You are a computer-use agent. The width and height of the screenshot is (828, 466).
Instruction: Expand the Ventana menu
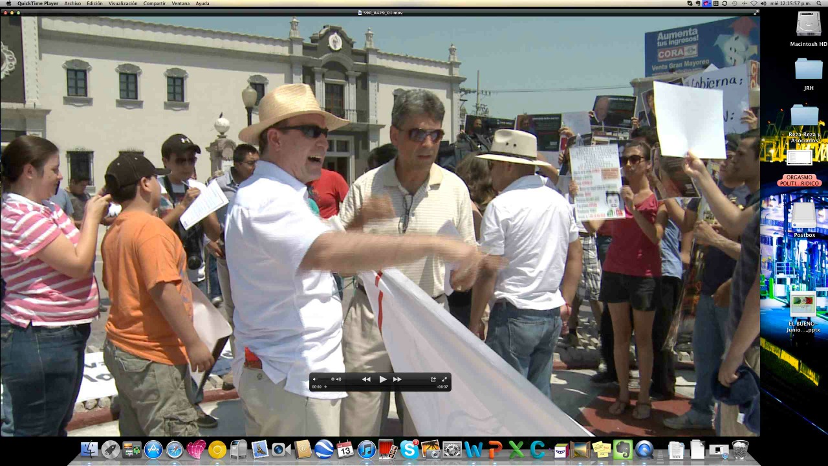pyautogui.click(x=180, y=3)
